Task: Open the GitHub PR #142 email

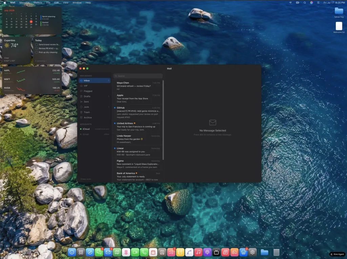Action: coord(138,112)
